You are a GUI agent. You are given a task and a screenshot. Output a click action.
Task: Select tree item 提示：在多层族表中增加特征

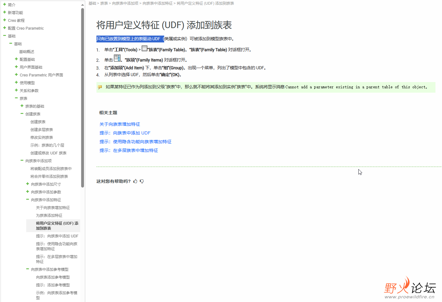[x=56, y=259]
